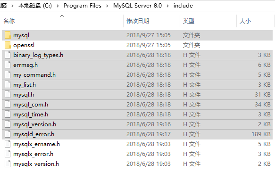The width and height of the screenshot is (275, 180).
Task: Click the 6 KB size of errmsg.h
Action: pyautogui.click(x=264, y=65)
